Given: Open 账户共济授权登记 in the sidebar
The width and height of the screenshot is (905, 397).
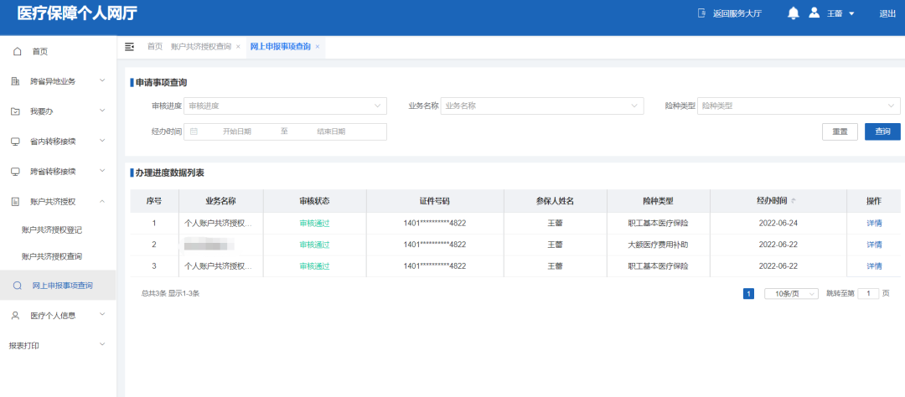Looking at the screenshot, I should click(52, 229).
